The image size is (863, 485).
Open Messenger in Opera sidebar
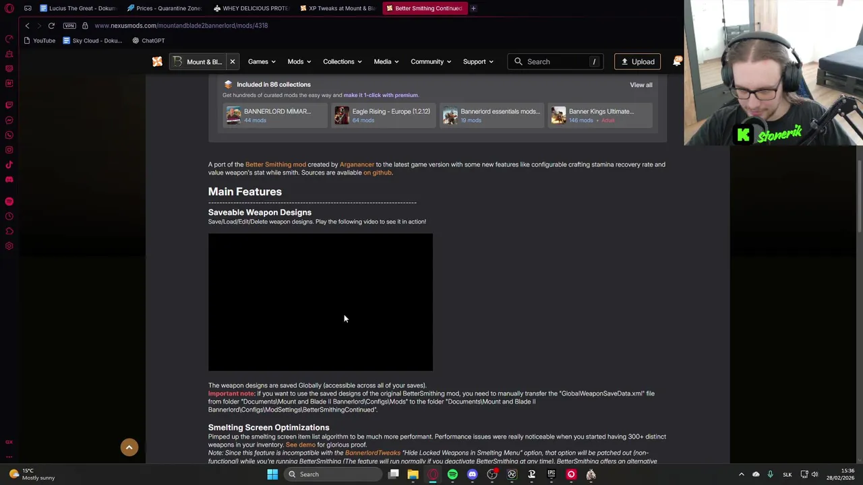(9, 121)
